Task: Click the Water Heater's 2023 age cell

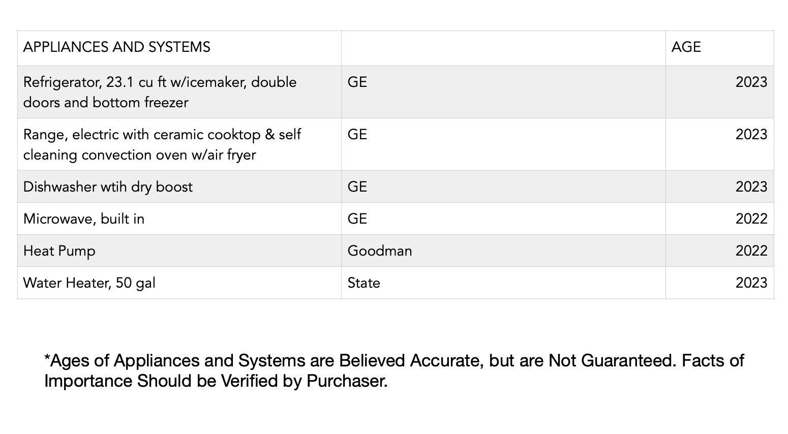Action: tap(751, 283)
